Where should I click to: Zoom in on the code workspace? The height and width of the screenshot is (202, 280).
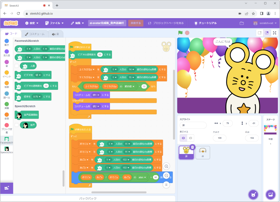(167, 167)
